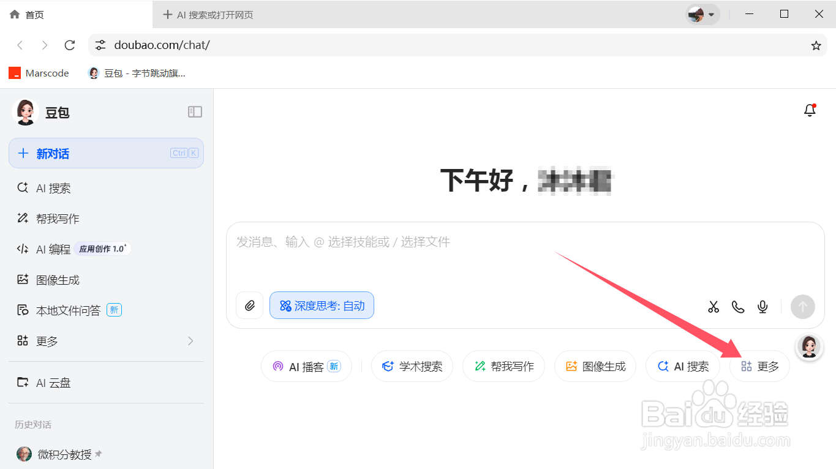The width and height of the screenshot is (836, 469).
Task: Open AI 搜索 in the sidebar
Action: click(106, 188)
